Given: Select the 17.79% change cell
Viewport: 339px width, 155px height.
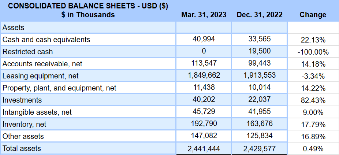Looking at the screenshot, I should [313, 124].
